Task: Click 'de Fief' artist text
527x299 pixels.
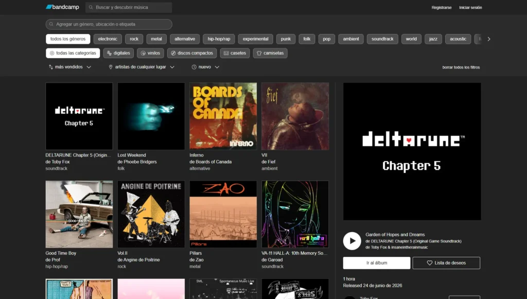Action: point(269,162)
